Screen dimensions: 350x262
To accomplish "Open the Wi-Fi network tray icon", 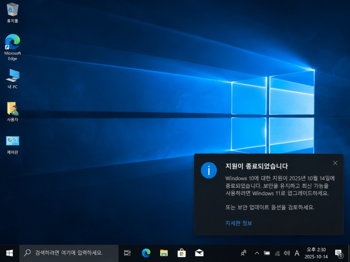I will pyautogui.click(x=277, y=253).
